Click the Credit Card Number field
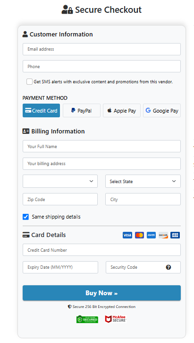Image resolution: width=194 pixels, height=343 pixels. 101,250
